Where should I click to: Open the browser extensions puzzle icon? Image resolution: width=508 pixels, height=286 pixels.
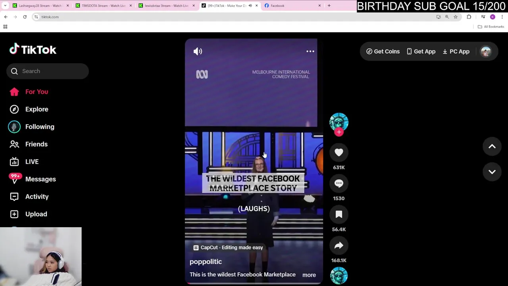[x=469, y=17]
